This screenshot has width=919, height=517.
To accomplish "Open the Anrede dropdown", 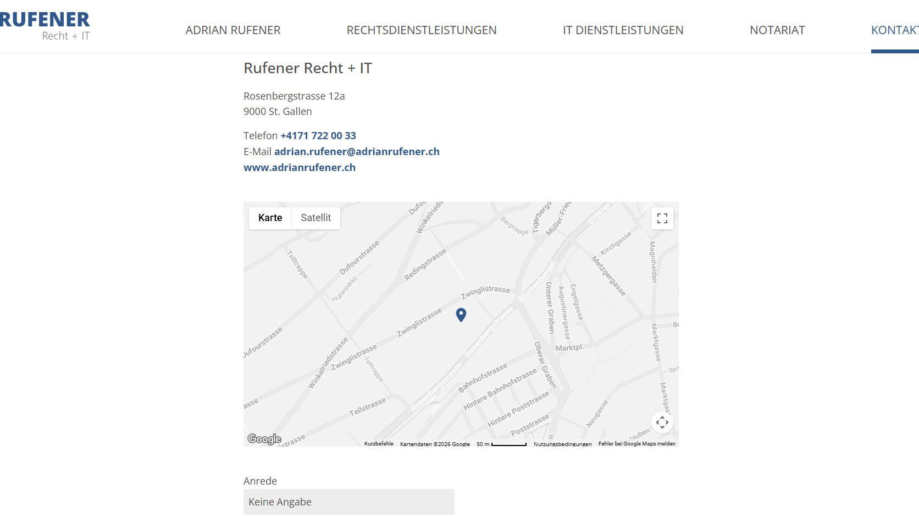I will 349,502.
